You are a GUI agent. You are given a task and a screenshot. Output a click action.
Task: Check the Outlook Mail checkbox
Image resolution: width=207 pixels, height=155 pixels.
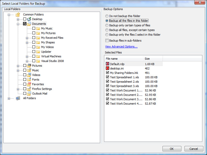pos(25,93)
